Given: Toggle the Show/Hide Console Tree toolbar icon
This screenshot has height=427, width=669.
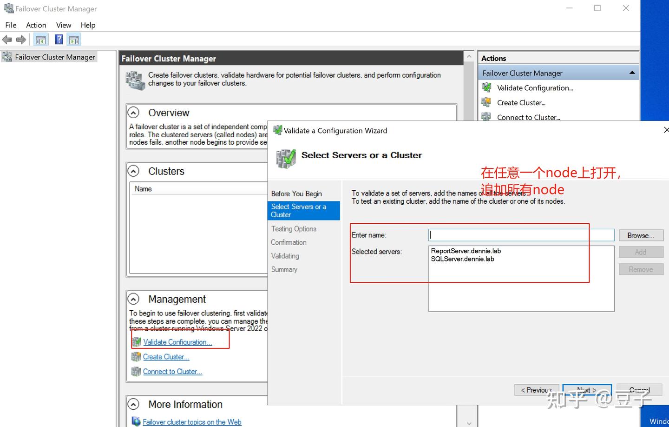Looking at the screenshot, I should (x=40, y=40).
